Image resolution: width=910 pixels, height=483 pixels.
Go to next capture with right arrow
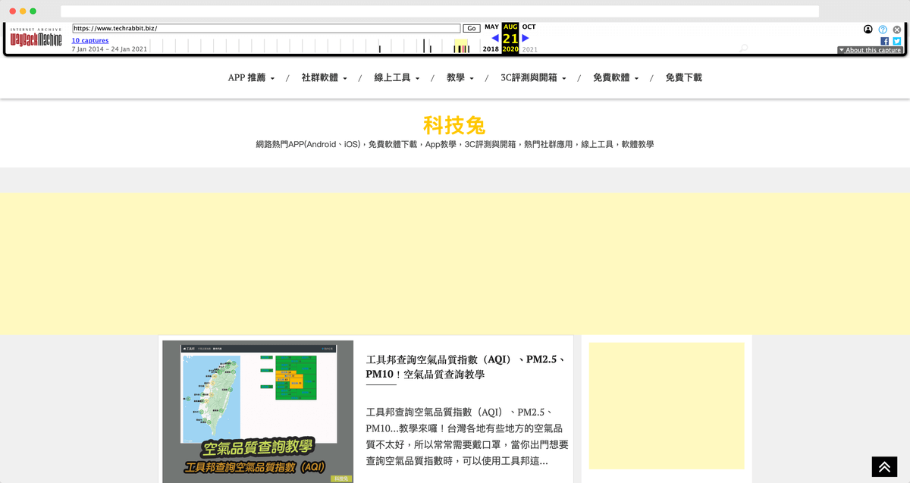click(526, 38)
